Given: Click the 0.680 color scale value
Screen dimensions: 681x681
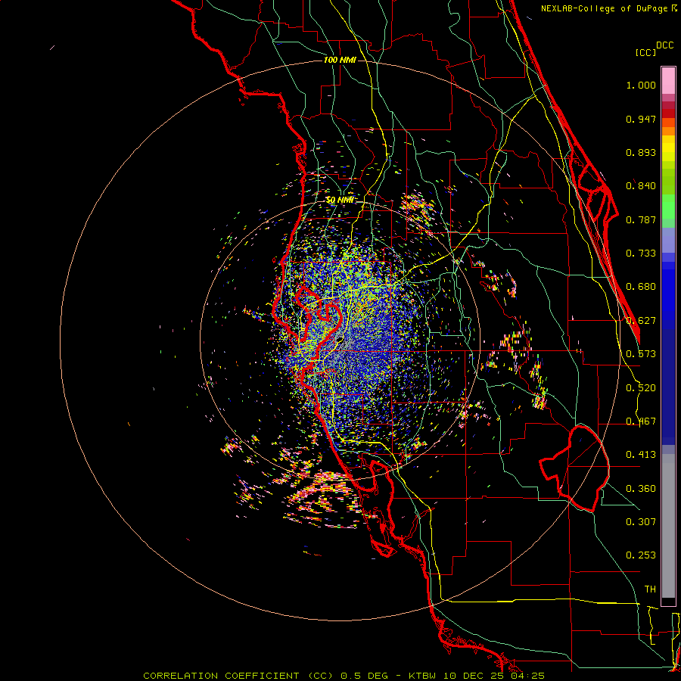Looking at the screenshot, I should (641, 287).
